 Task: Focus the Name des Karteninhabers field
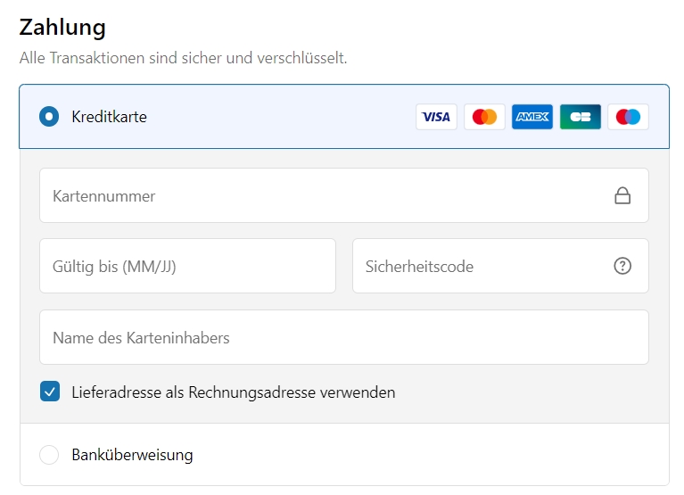coord(343,337)
